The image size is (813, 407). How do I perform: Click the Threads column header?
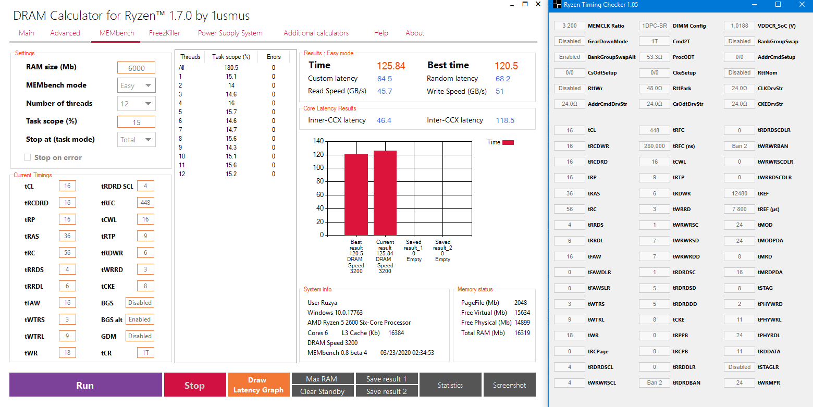click(x=190, y=57)
